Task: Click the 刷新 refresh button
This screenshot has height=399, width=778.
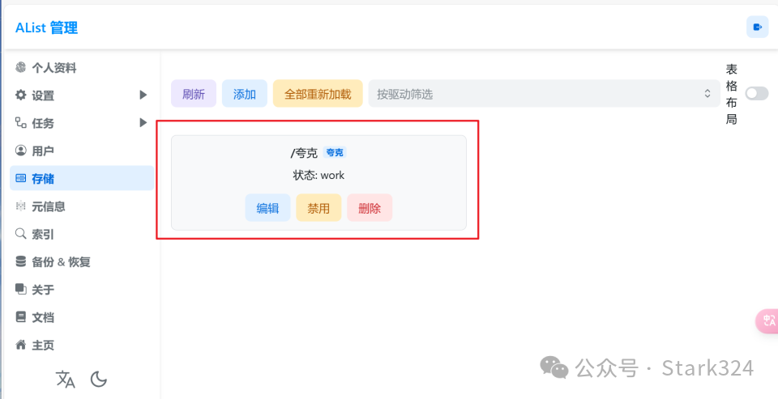Action: pyautogui.click(x=194, y=94)
